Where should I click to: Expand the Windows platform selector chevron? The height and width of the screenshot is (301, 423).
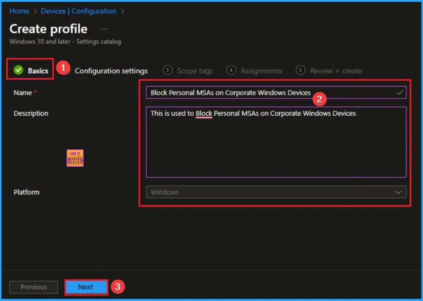[x=398, y=192]
